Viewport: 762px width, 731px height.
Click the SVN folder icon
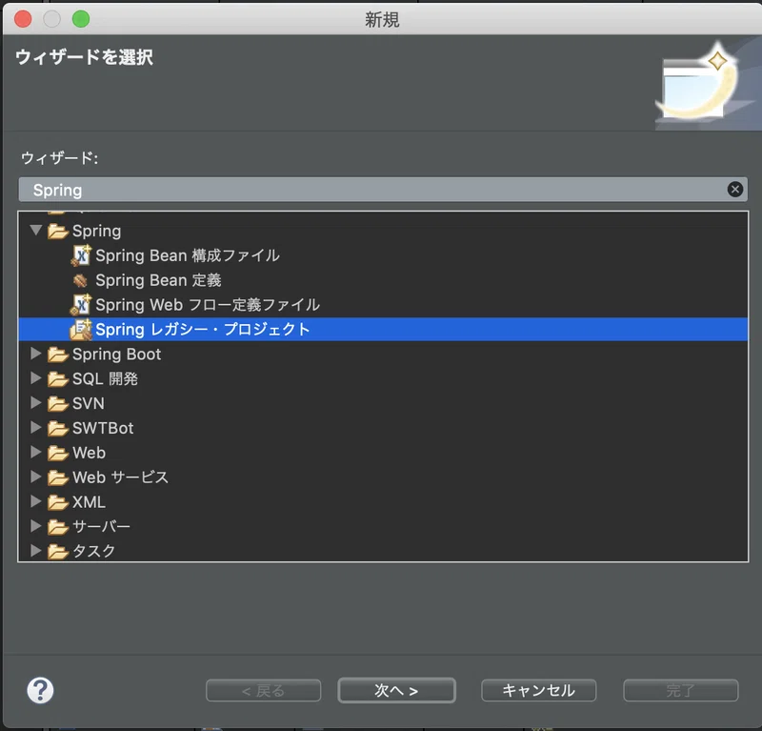(58, 404)
